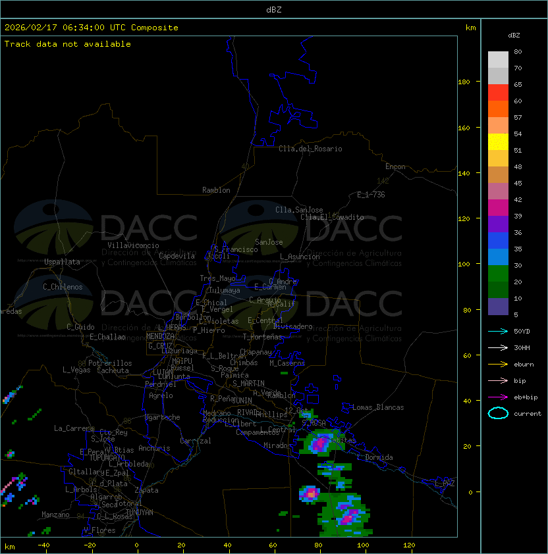Screen dimensions: 548x554
Task: Click the 'Uspallata' map label
Action: pos(62,262)
